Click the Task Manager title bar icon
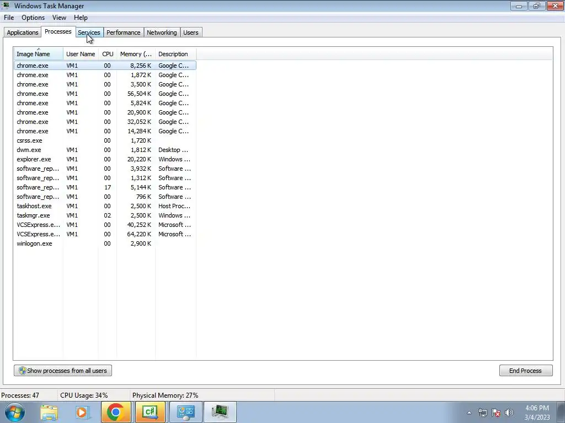 tap(6, 6)
